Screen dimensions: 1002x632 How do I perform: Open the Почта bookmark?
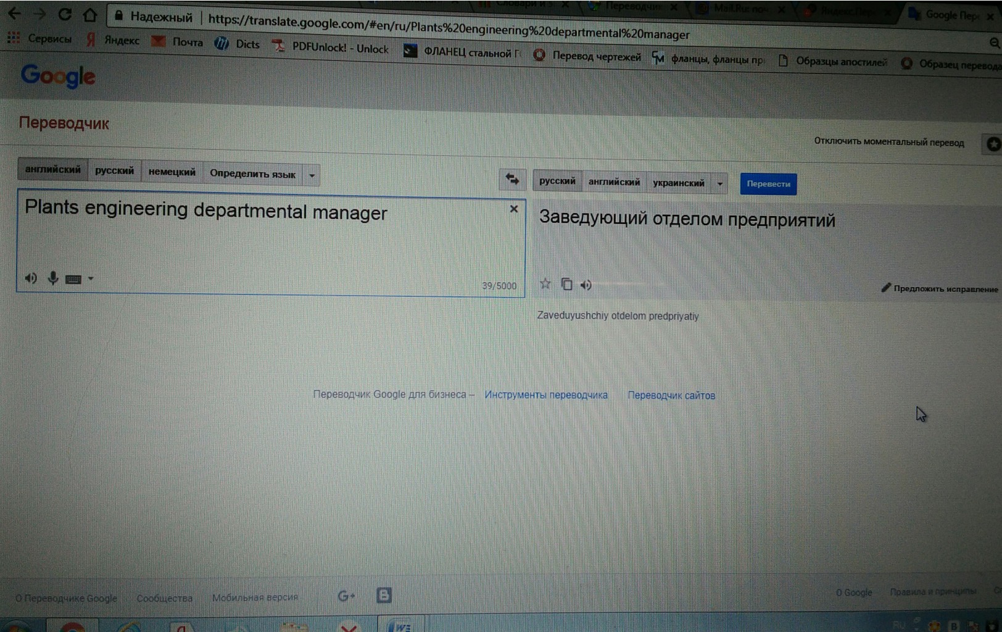coord(178,41)
